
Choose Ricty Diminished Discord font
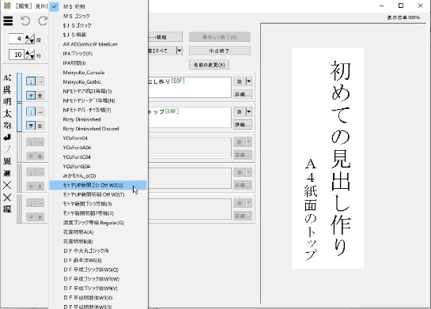(98, 129)
